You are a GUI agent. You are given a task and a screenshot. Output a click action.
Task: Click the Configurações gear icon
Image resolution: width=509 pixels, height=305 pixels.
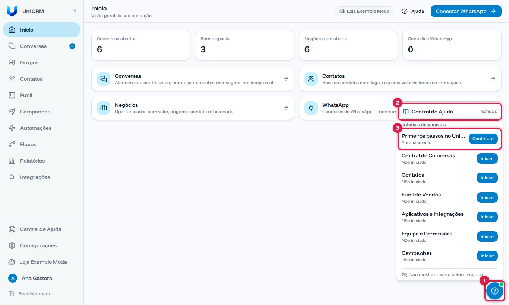coord(12,245)
